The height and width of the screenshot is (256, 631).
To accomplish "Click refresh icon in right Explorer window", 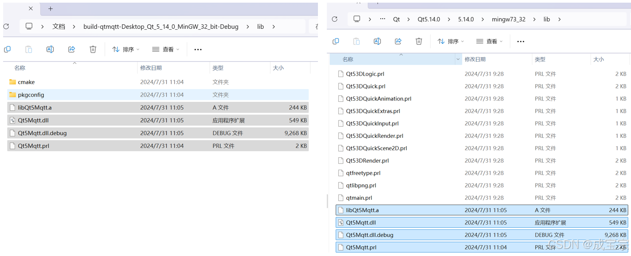I will tap(335, 19).
